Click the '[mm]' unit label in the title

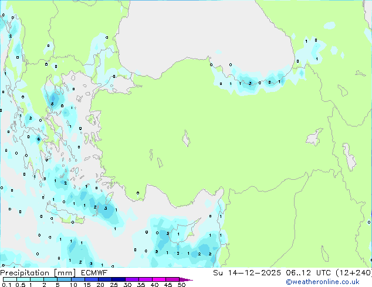[x=65, y=273]
